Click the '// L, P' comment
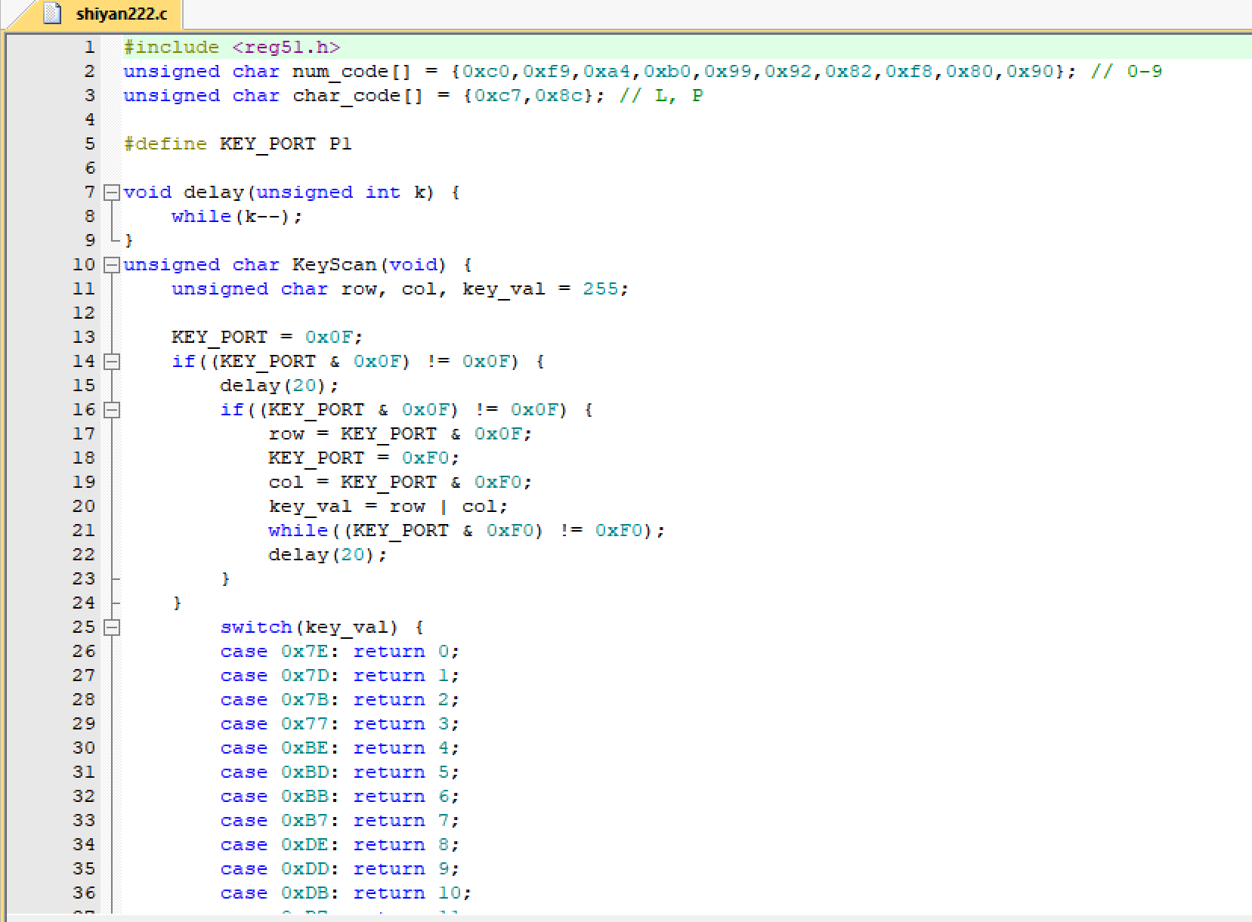The image size is (1252, 922). click(x=661, y=96)
